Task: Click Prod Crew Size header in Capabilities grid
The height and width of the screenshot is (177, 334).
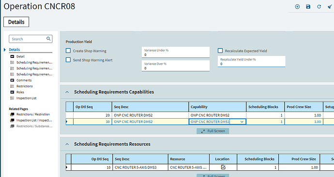Action: (x=304, y=107)
